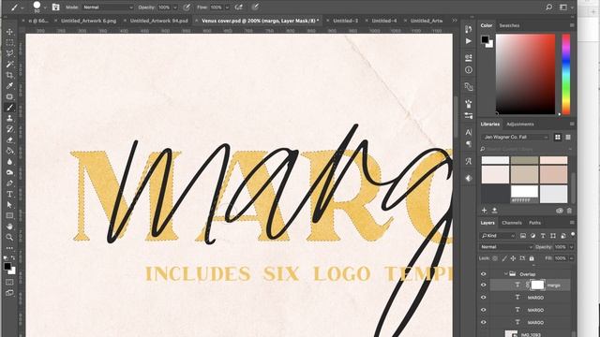The height and width of the screenshot is (337, 600).
Task: Select the Magic Wand tool
Action: coord(9,64)
